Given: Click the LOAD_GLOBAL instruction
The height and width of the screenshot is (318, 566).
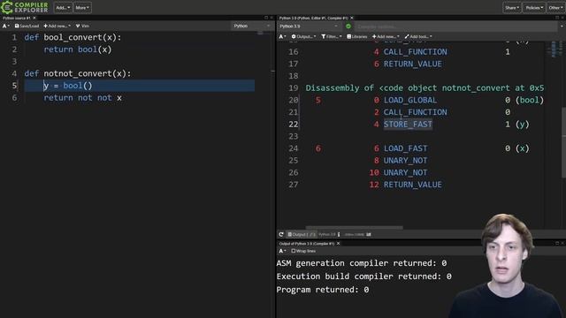Looking at the screenshot, I should 410,100.
